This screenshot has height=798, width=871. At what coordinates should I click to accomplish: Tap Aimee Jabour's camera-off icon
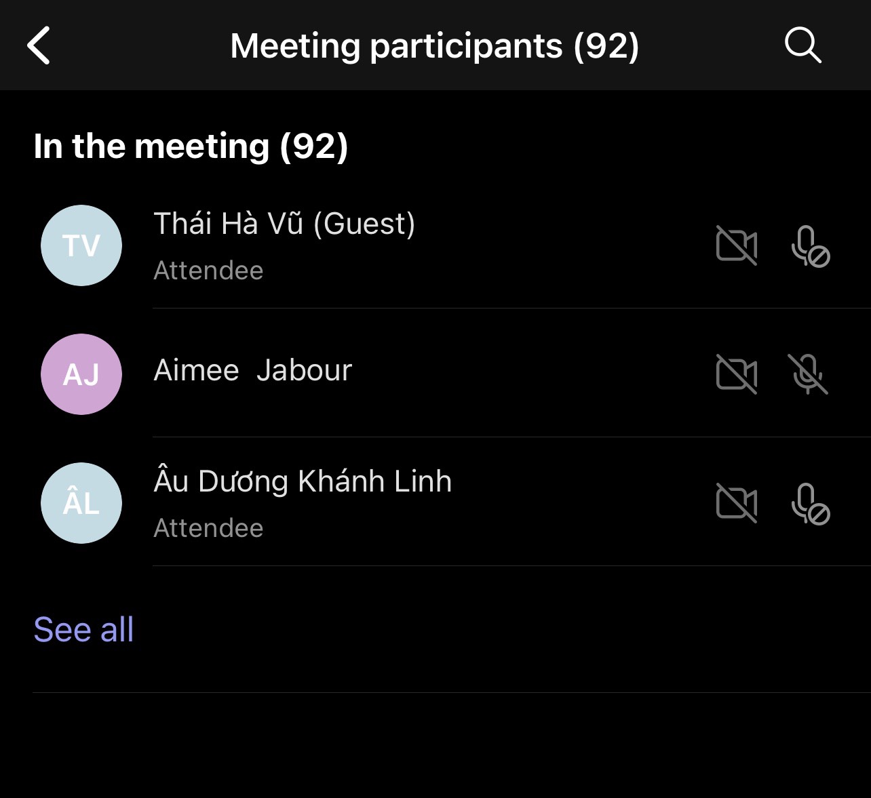pos(737,374)
